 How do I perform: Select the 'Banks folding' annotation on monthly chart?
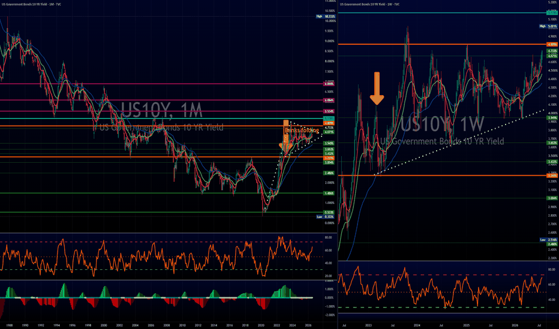[x=302, y=130]
